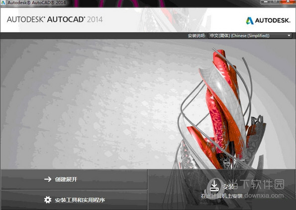This screenshot has height=210, width=296.
Task: Open 安装工具和实用程序
Action: click(x=74, y=200)
